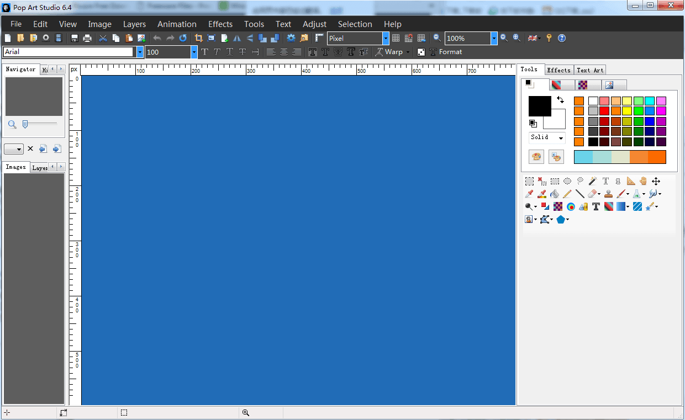Expand the zoom percentage dropdown
This screenshot has height=420, width=685.
(x=494, y=38)
